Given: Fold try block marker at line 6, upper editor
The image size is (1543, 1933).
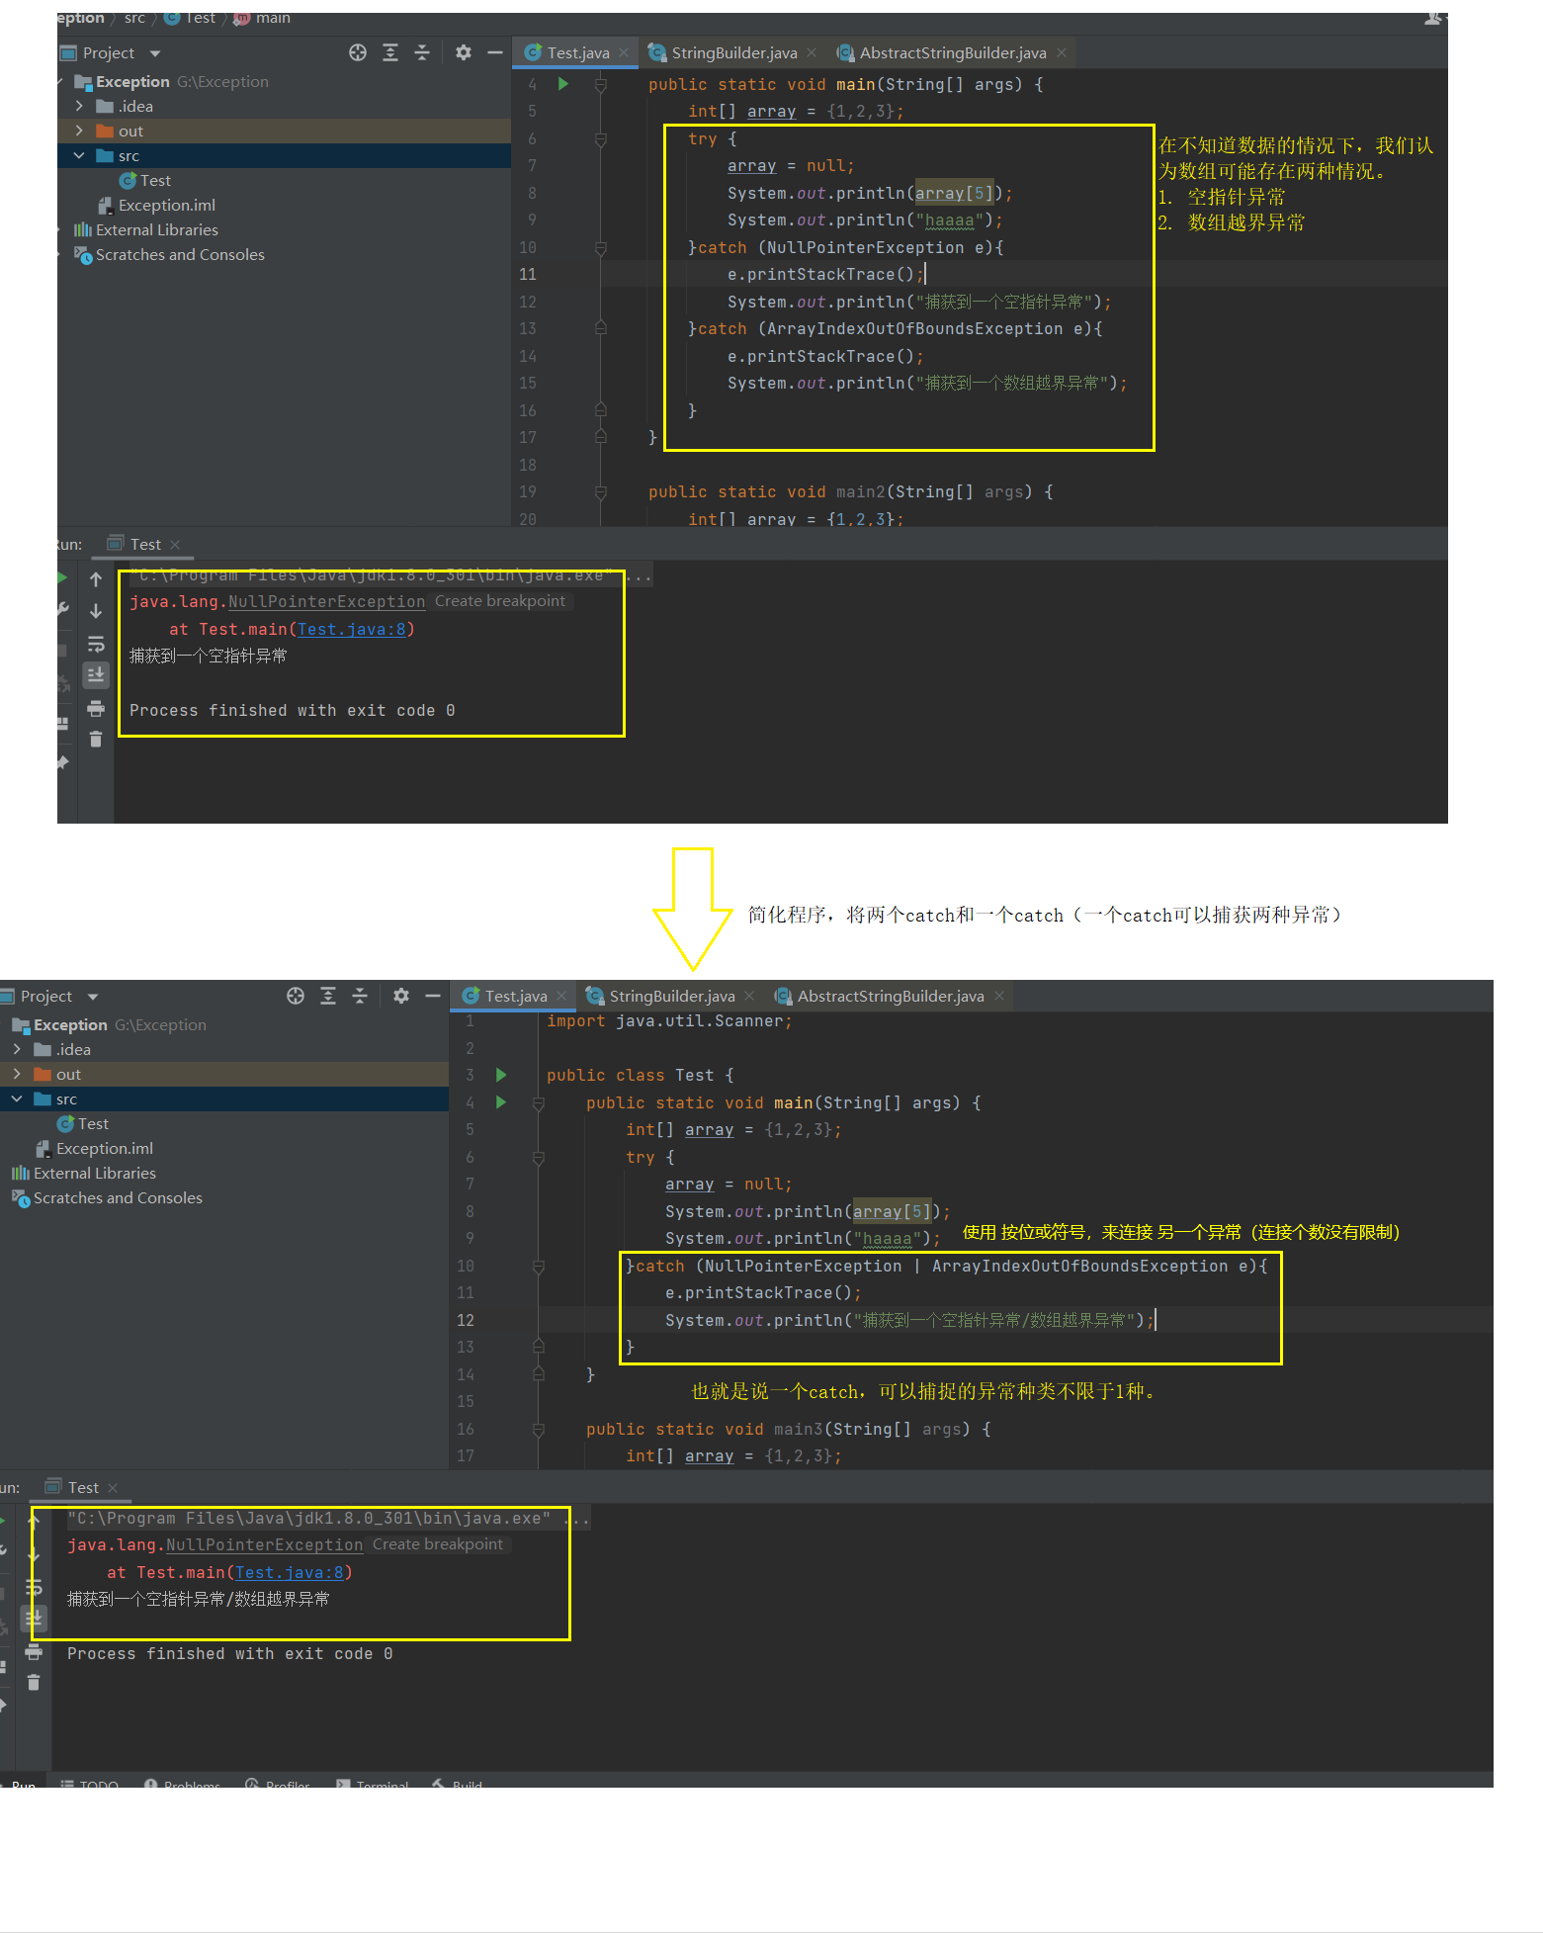Looking at the screenshot, I should pos(601,139).
